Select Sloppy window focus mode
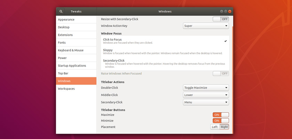This screenshot has height=139, width=292. pos(165,51)
